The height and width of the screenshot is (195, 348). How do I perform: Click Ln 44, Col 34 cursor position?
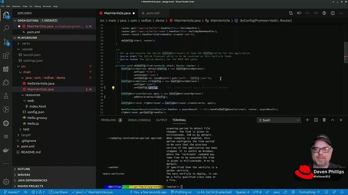click(214, 192)
